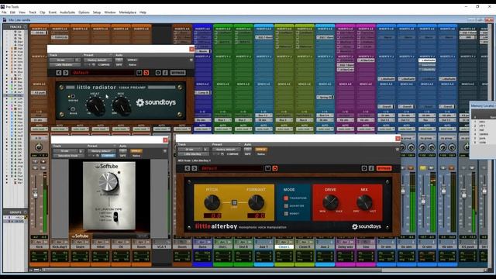Screen dimensions: 496x279
Task: Open settings icon in Little Radiator toolbar
Action: 158,73
